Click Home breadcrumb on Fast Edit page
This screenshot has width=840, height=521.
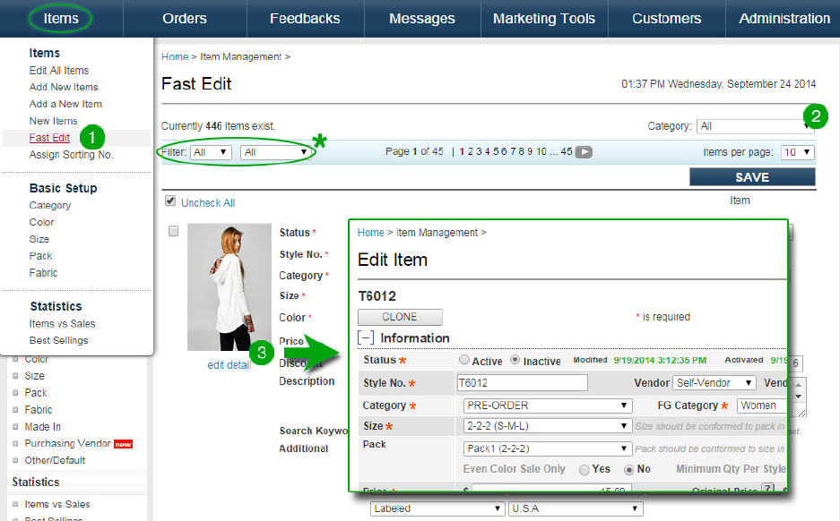pyautogui.click(x=175, y=56)
